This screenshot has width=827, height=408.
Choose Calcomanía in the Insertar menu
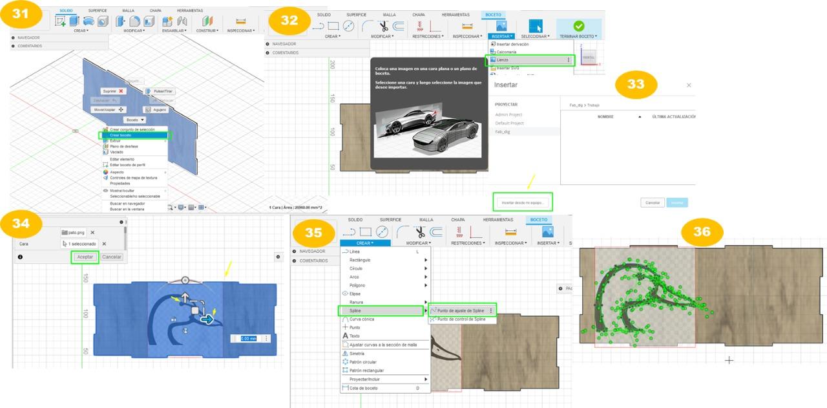tap(508, 52)
